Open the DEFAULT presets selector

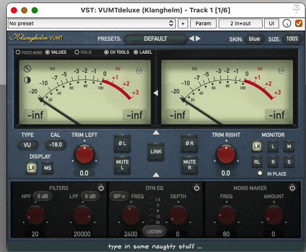(156, 39)
